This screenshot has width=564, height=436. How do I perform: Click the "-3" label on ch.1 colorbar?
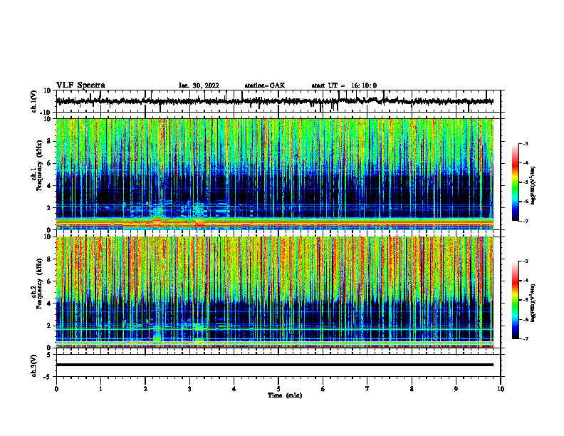(526, 143)
